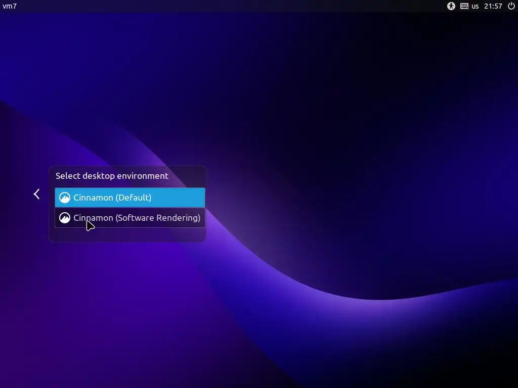The image size is (518, 388).
Task: Click the 'Select desktop environment' heading
Action: tap(112, 176)
